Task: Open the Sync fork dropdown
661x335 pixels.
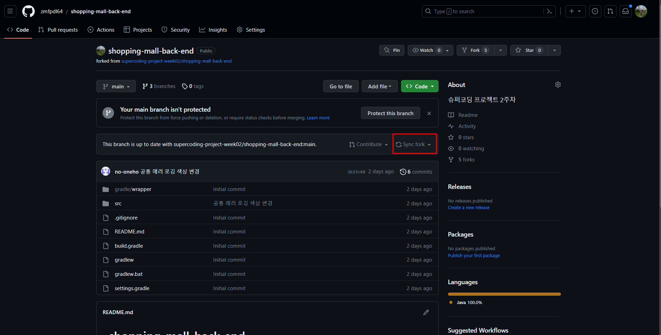Action: point(414,144)
